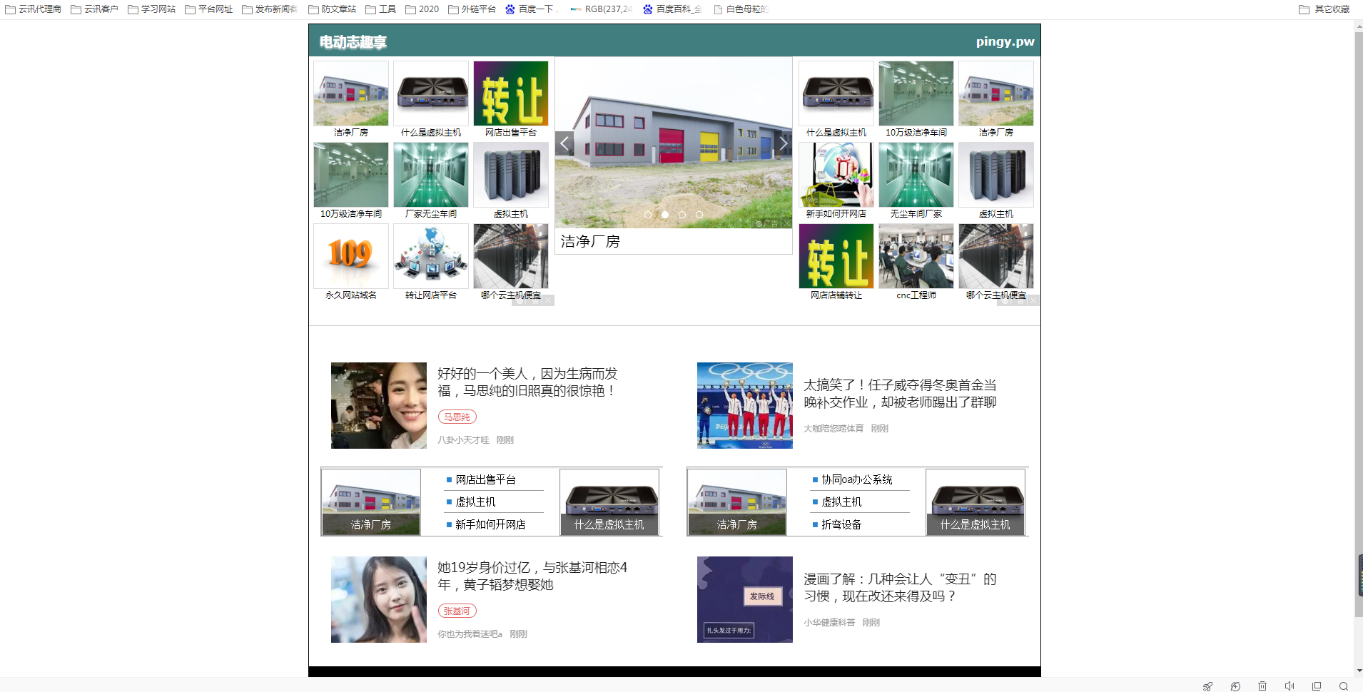Viewport: 1363px width, 692px height.
Task: Click the magnifier zoom icon in status bar
Action: tap(1344, 686)
